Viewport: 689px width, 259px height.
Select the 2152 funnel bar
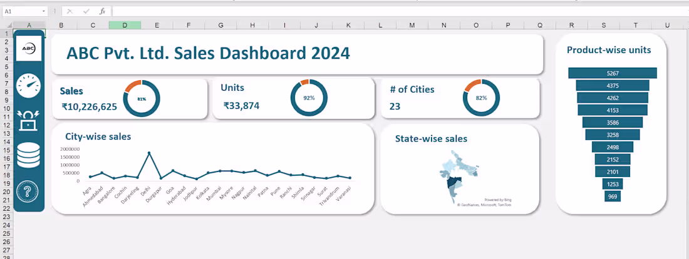pyautogui.click(x=612, y=159)
